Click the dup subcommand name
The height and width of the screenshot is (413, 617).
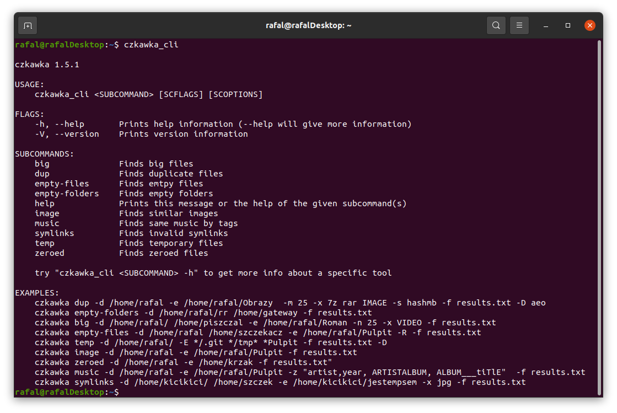[42, 174]
